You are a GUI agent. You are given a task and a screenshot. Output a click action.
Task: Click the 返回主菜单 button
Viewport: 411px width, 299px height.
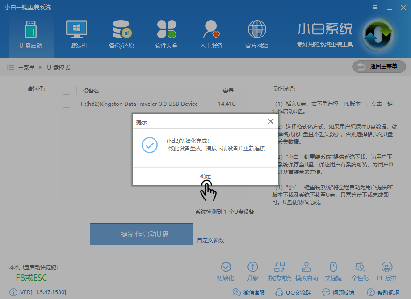[x=379, y=66]
